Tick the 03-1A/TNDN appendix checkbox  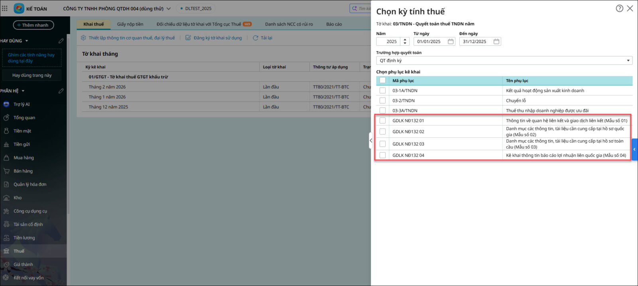pos(382,90)
